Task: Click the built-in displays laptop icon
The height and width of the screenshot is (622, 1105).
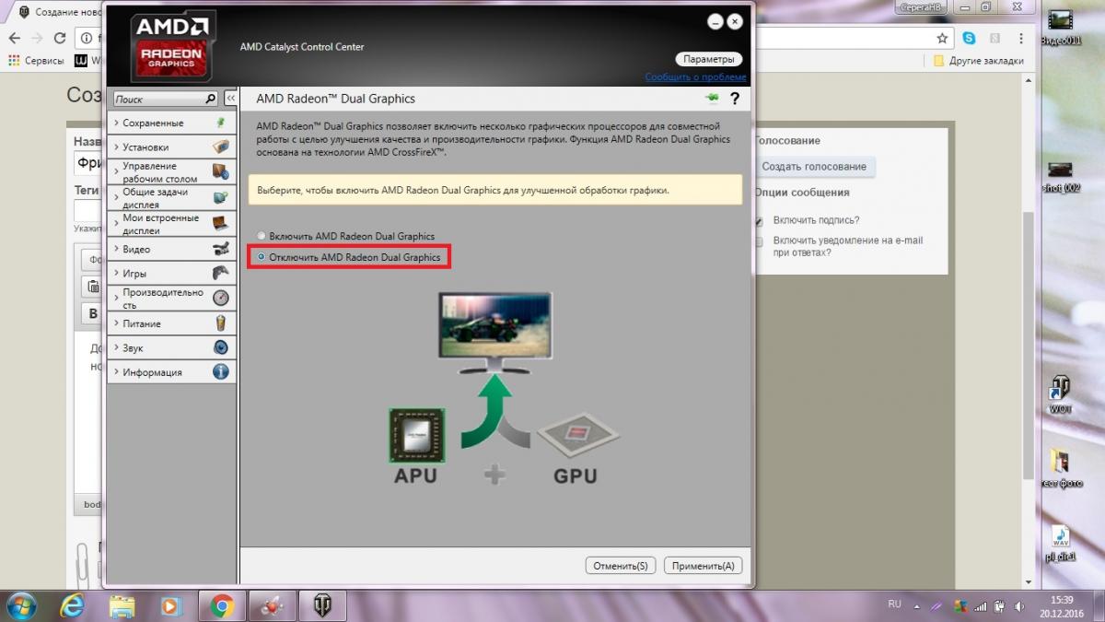Action: click(x=221, y=223)
